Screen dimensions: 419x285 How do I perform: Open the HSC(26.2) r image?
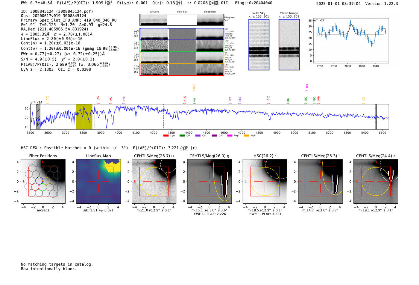(x=265, y=182)
